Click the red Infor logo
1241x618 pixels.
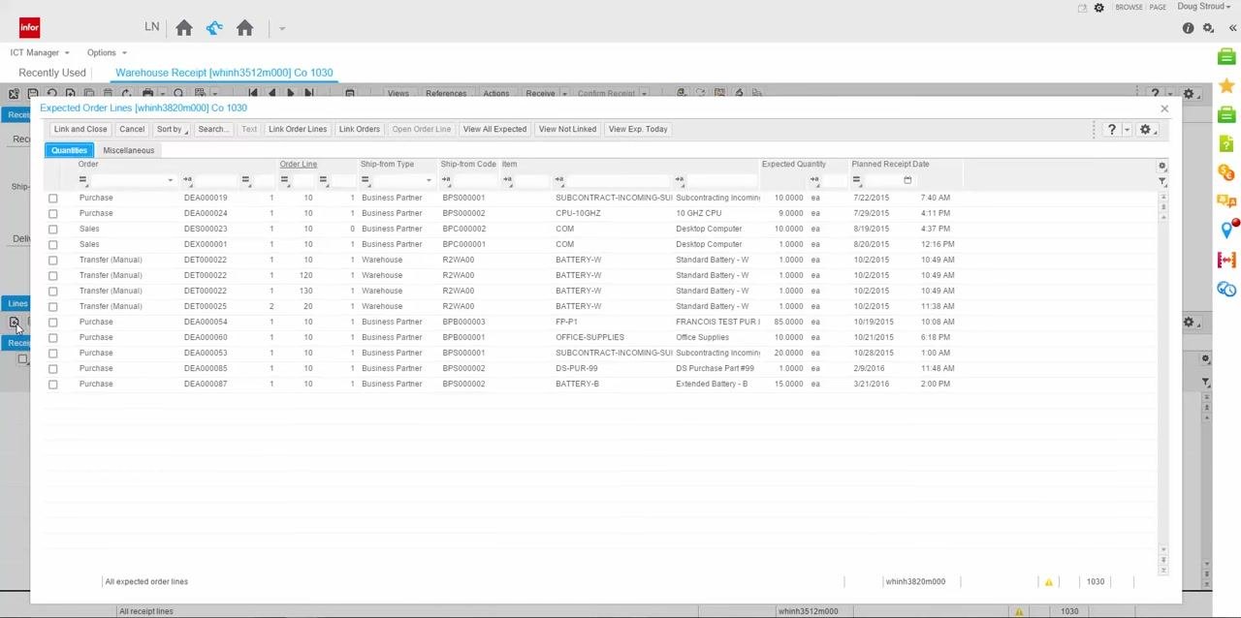pos(29,28)
